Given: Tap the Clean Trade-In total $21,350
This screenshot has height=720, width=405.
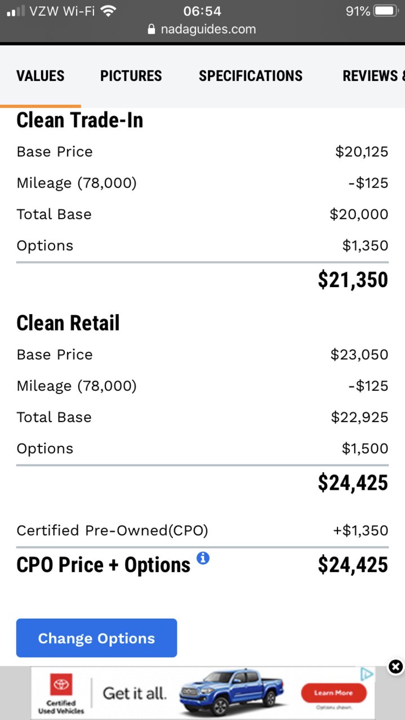Looking at the screenshot, I should (x=353, y=280).
